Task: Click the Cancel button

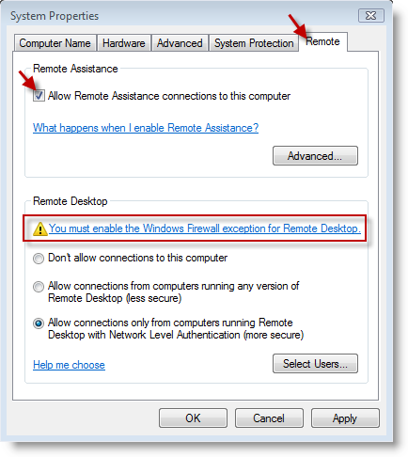Action: pos(269,418)
